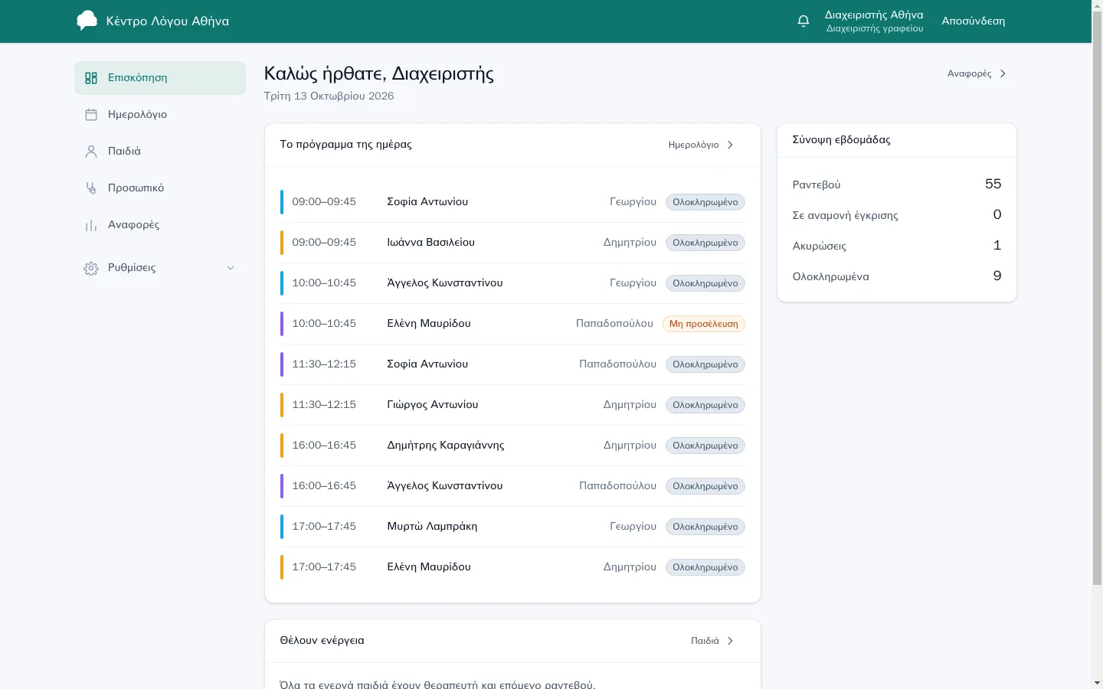Follow the Παιδιά link in Θέλουν ενέργεια
The image size is (1103, 689).
tap(712, 641)
